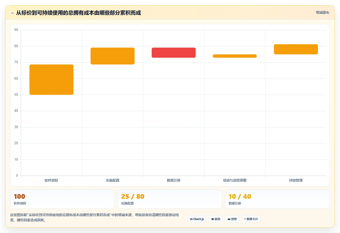Click the y-axis value 0
340x233 pixels.
click(x=17, y=176)
